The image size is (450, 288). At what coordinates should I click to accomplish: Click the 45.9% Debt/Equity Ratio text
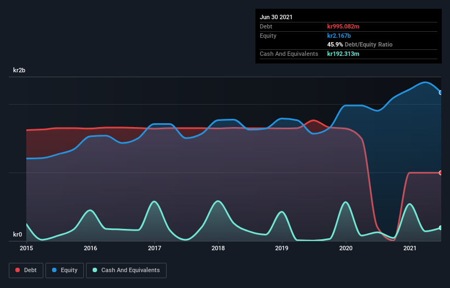(x=360, y=44)
